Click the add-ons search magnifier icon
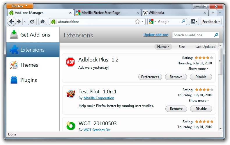This screenshot has width=230, height=145. tap(216, 35)
